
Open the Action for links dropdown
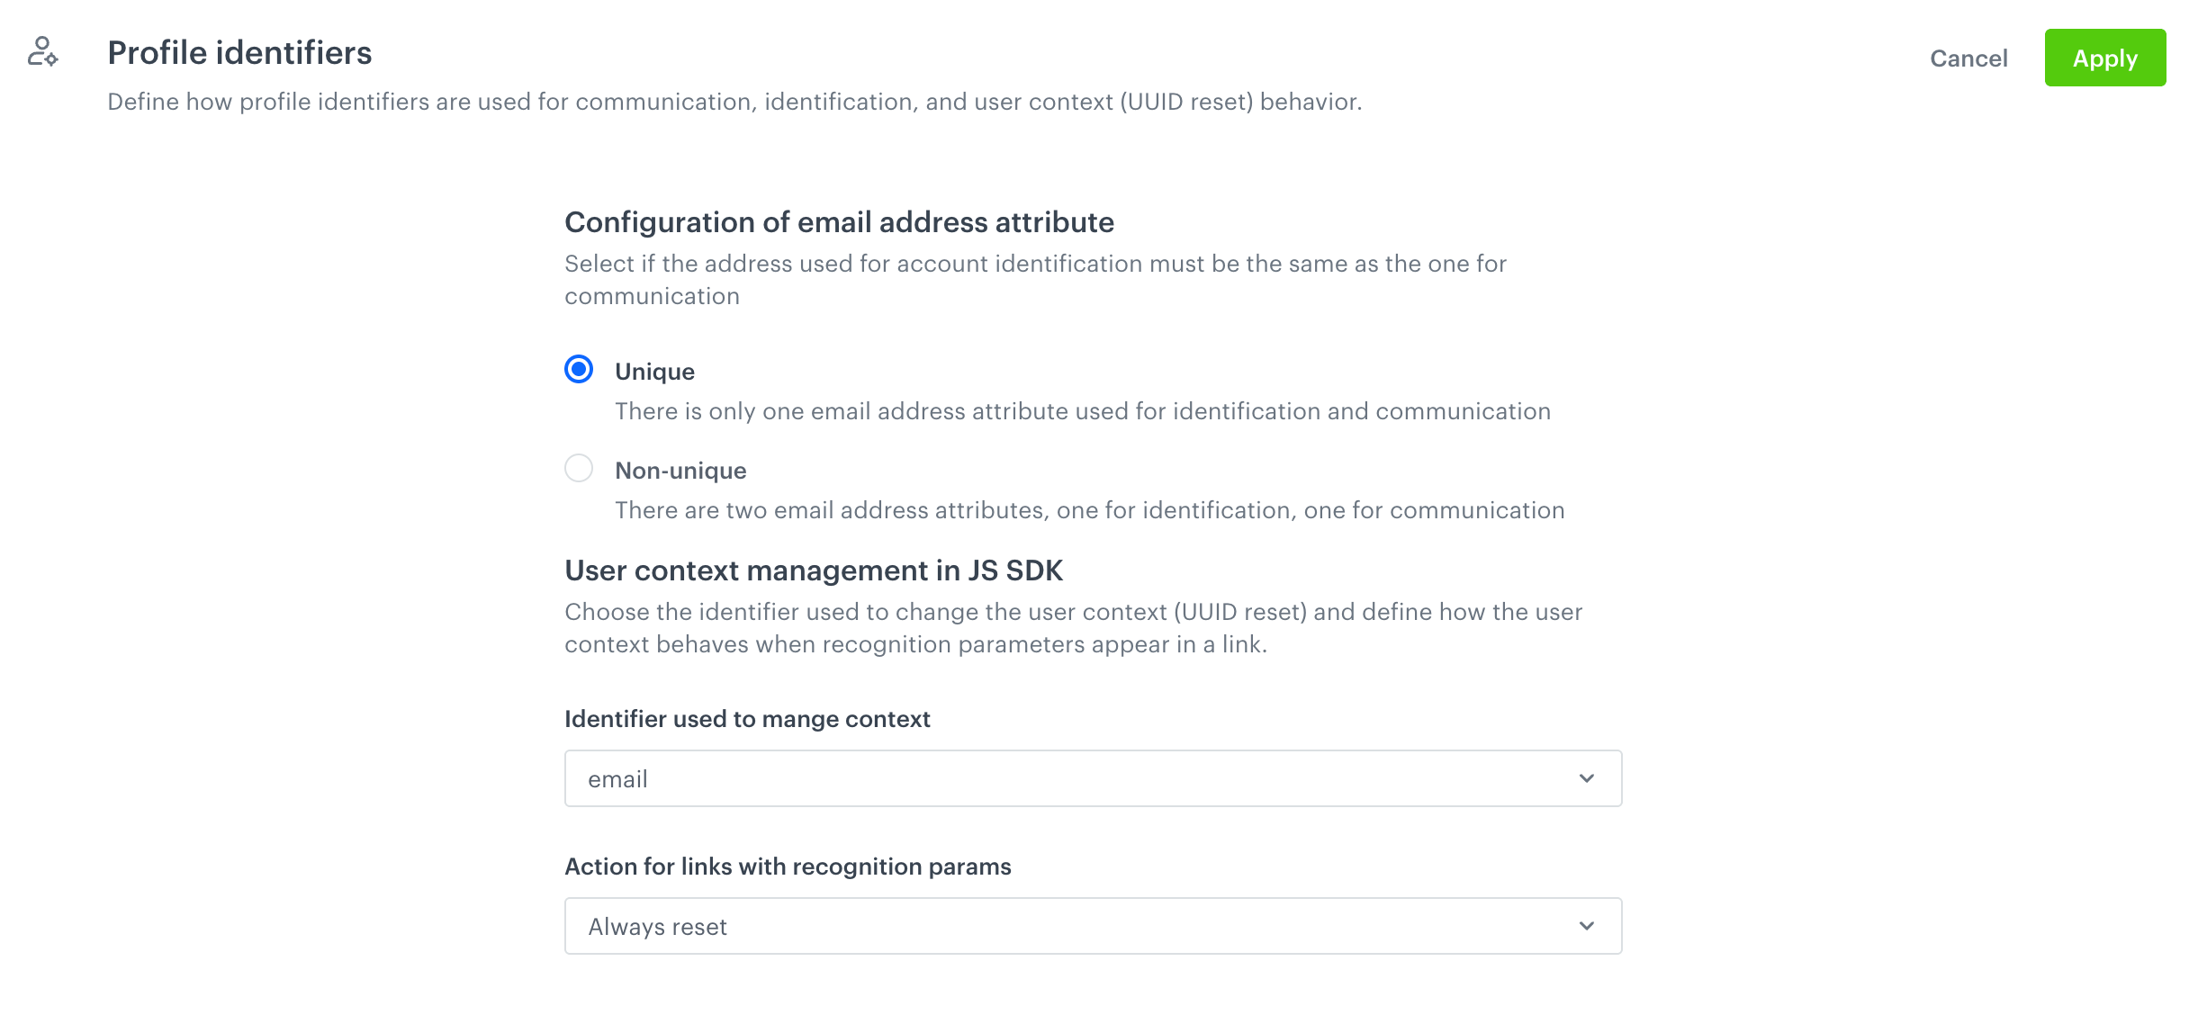(x=1092, y=925)
